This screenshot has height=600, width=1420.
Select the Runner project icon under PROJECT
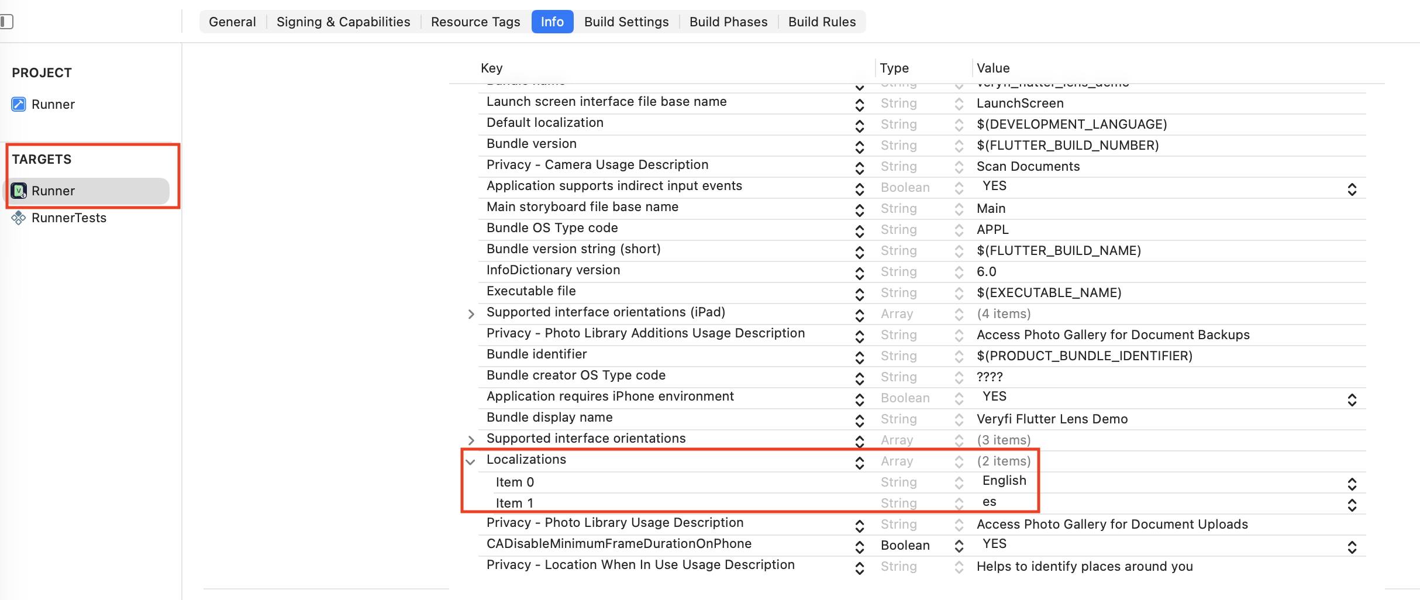coord(19,104)
